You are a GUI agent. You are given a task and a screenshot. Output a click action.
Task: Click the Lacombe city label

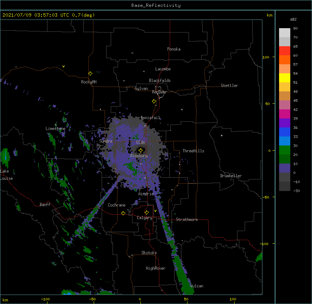pyautogui.click(x=163, y=69)
